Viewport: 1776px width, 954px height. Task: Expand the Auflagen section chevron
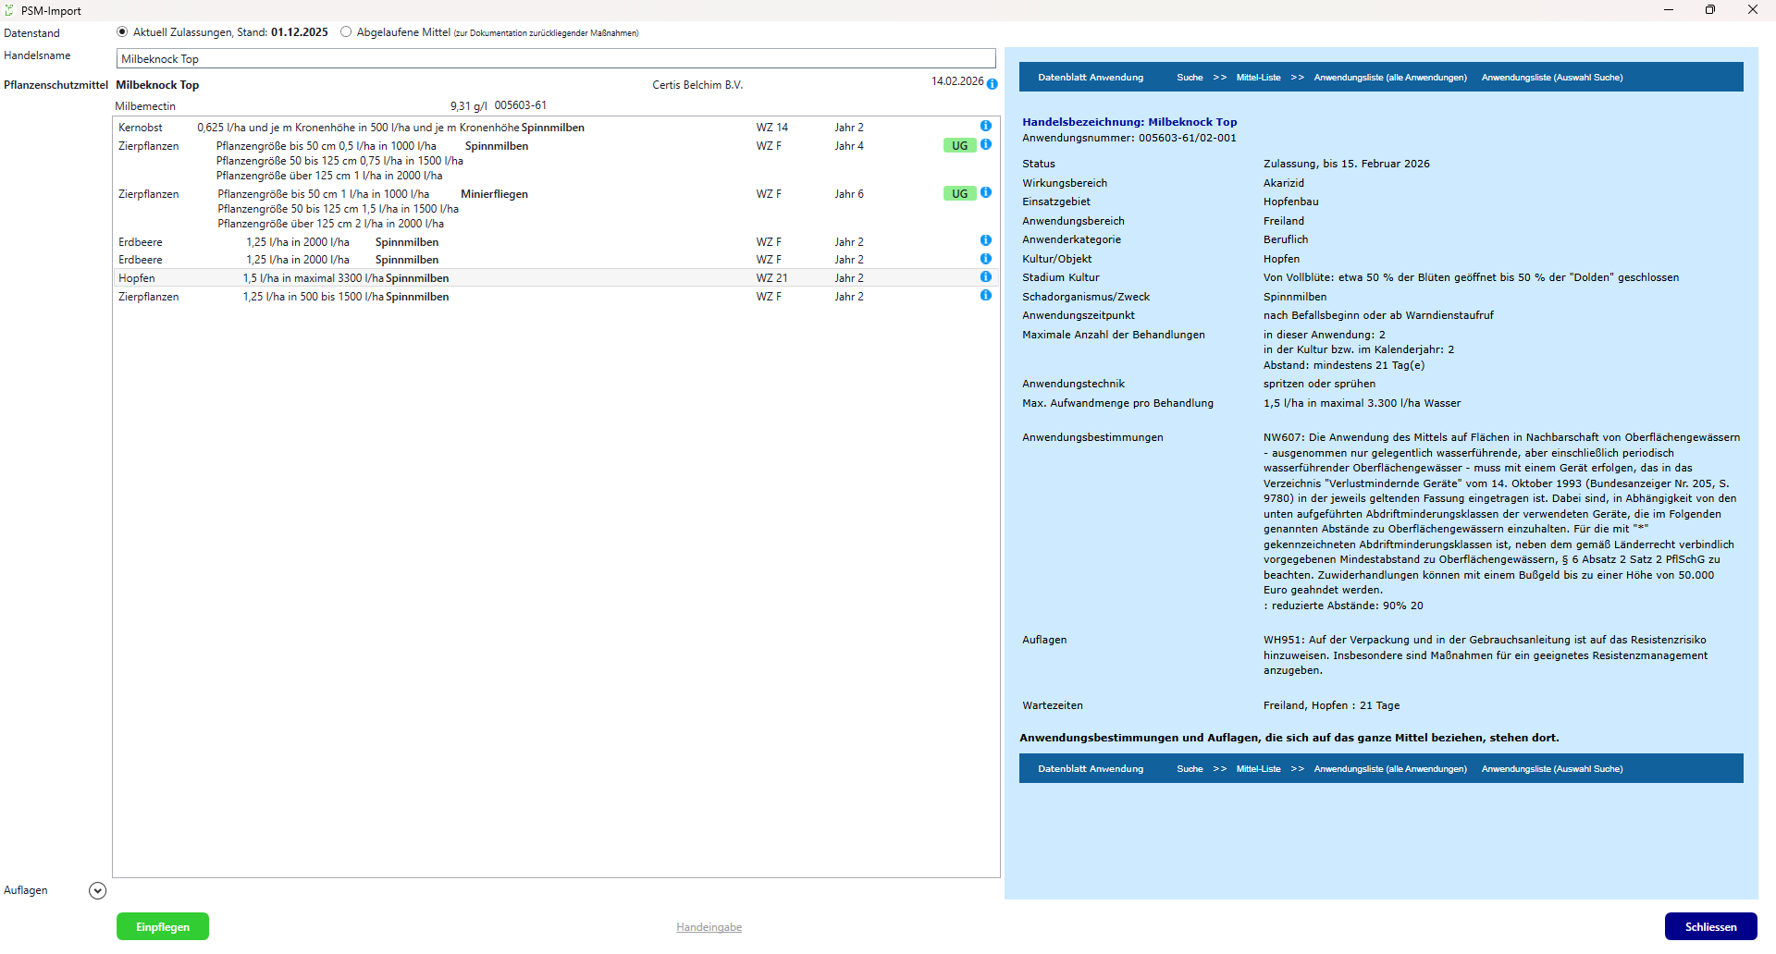97,891
